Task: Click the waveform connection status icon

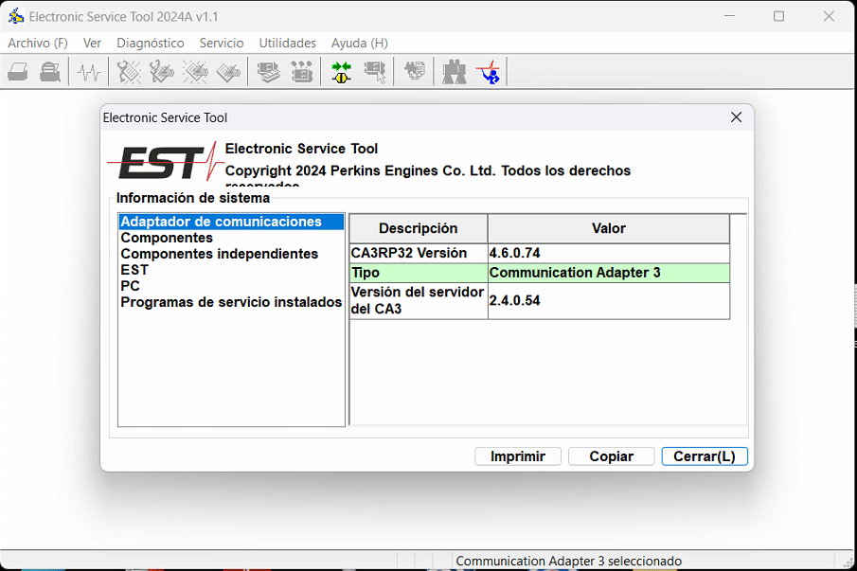Action: pos(88,71)
